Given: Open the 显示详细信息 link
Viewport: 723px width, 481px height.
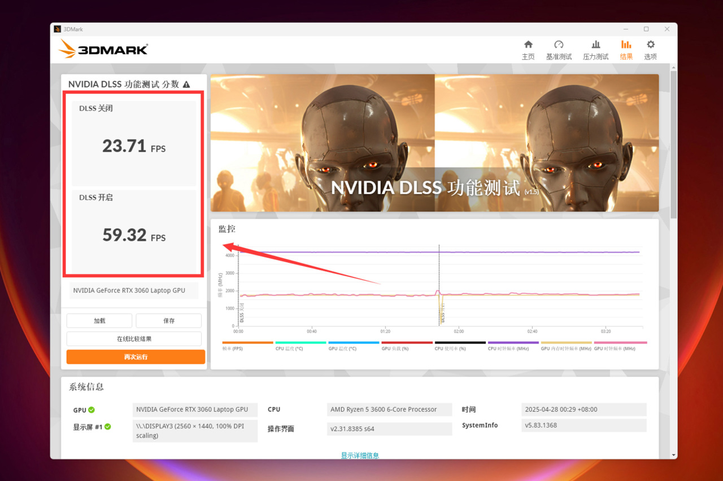Looking at the screenshot, I should 360,455.
